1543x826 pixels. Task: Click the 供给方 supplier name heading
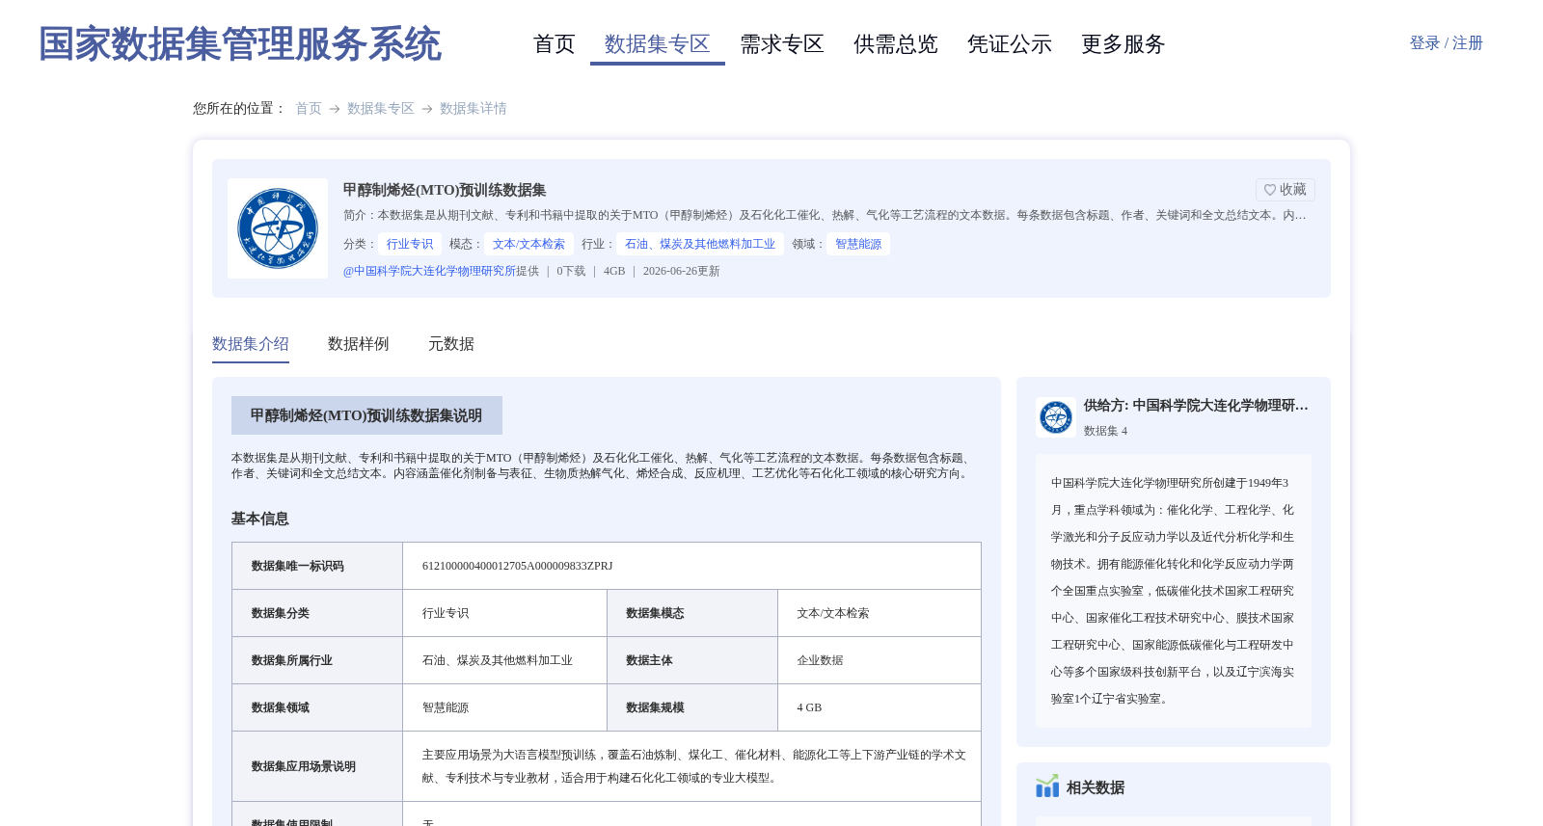tap(1197, 406)
